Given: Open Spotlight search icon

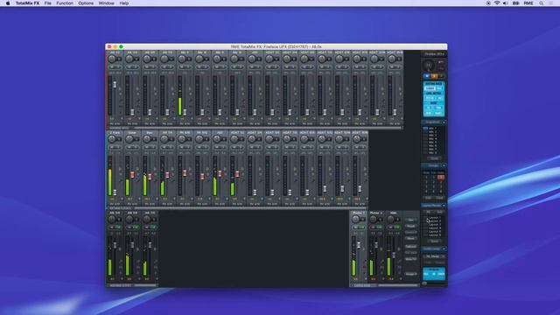Looking at the screenshot, I should [542, 3].
